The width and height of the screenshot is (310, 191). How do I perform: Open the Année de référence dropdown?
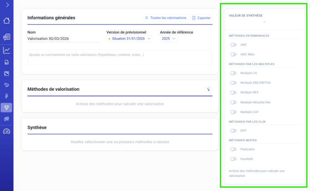(x=169, y=39)
